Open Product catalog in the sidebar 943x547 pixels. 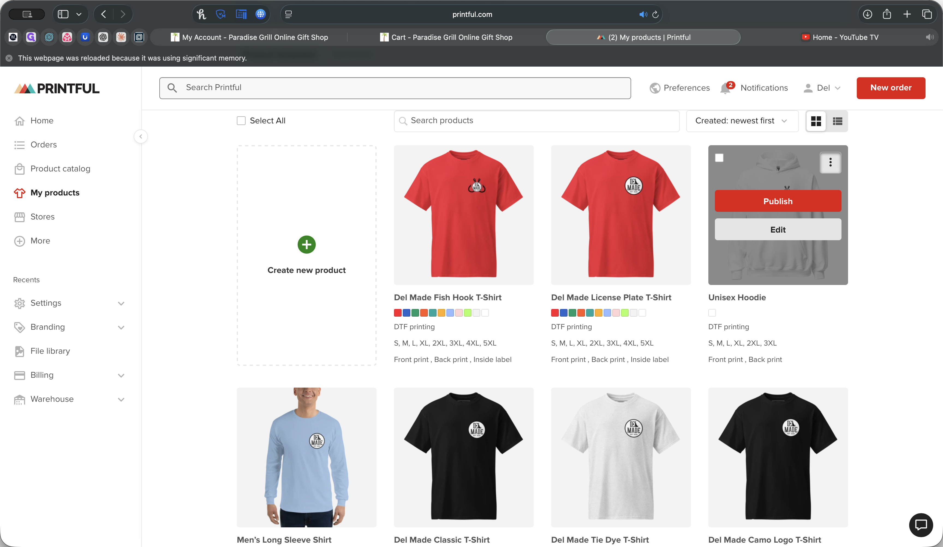pos(60,168)
